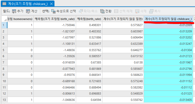This screenshot has height=104, width=195.
Task: Select the 계수(크기 조정되지 않음 childcare_) column header
Action: [168, 19]
